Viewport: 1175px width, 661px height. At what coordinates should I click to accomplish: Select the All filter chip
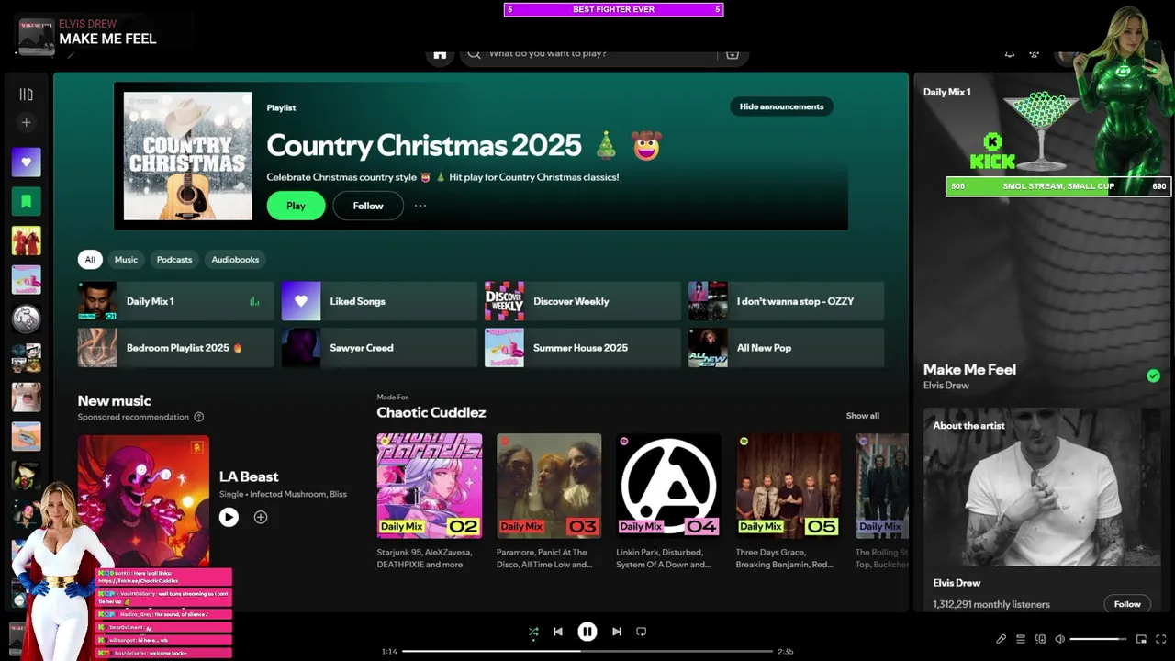coord(90,260)
